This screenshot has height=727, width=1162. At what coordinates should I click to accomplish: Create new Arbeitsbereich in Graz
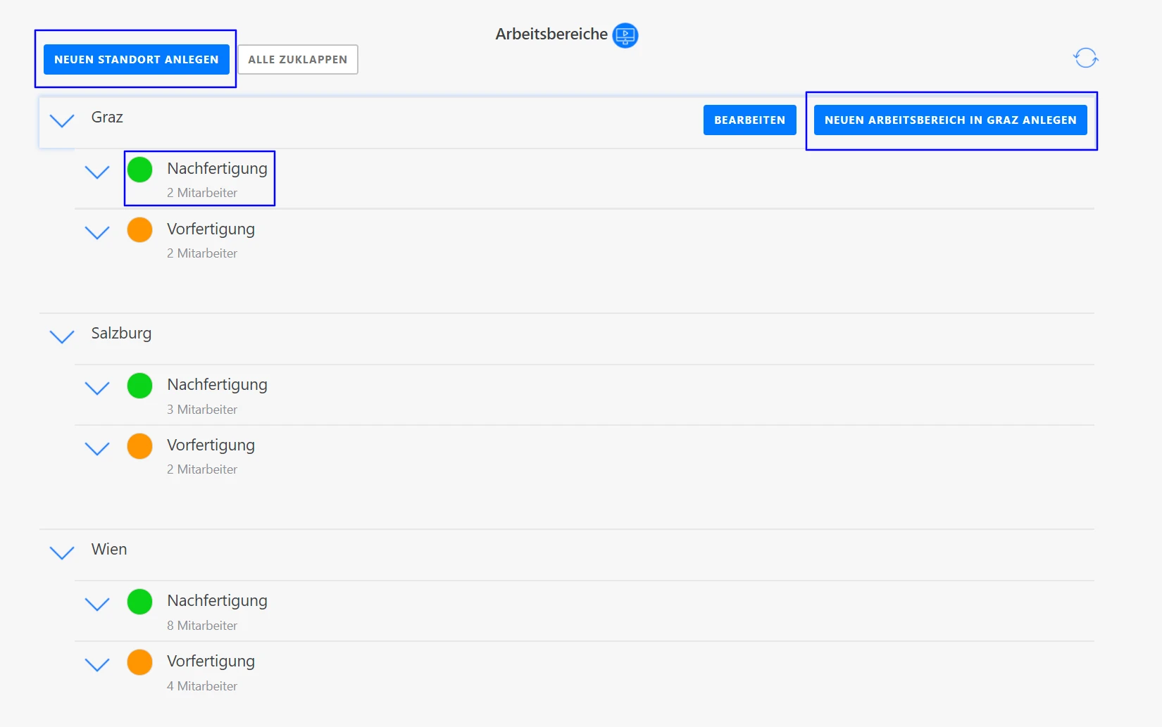click(950, 120)
